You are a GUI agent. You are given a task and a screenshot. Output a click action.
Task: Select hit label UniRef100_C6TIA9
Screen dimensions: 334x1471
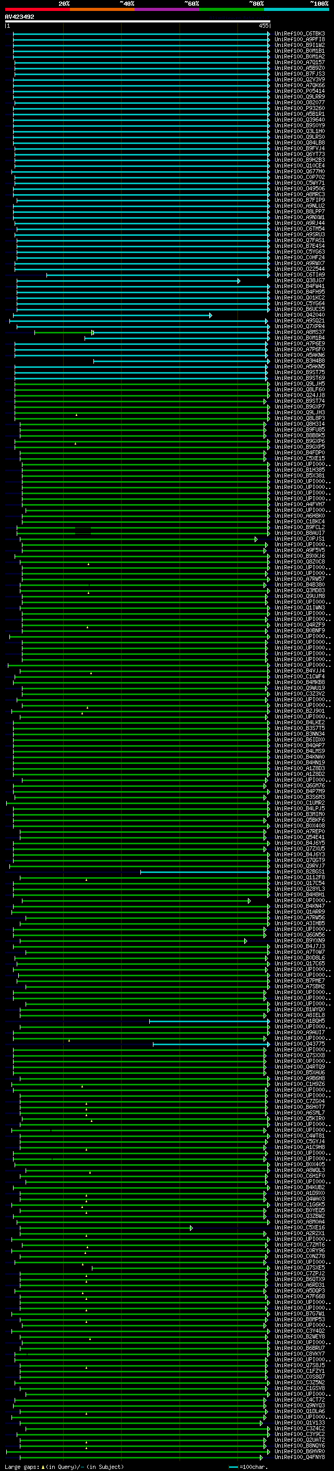(300, 274)
